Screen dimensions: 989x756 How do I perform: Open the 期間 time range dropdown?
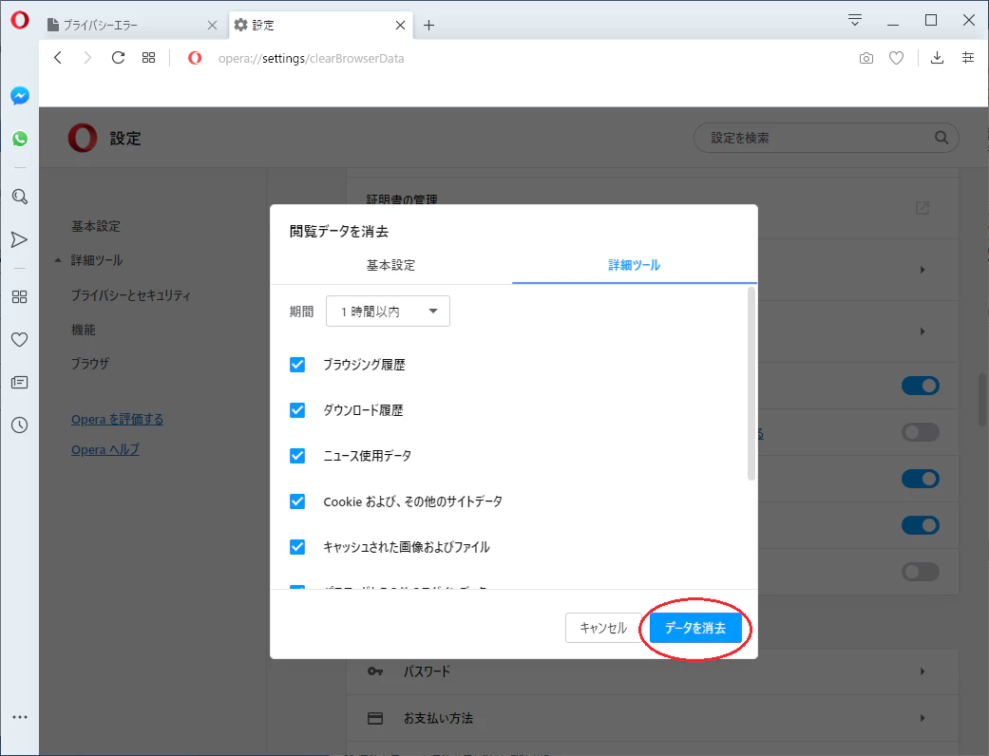point(388,311)
